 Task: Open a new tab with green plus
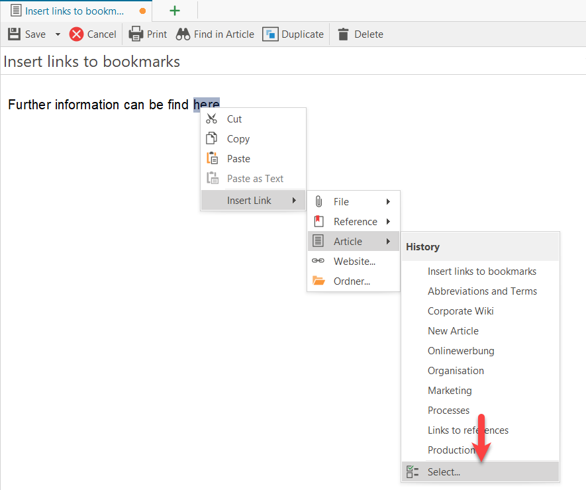pyautogui.click(x=175, y=11)
